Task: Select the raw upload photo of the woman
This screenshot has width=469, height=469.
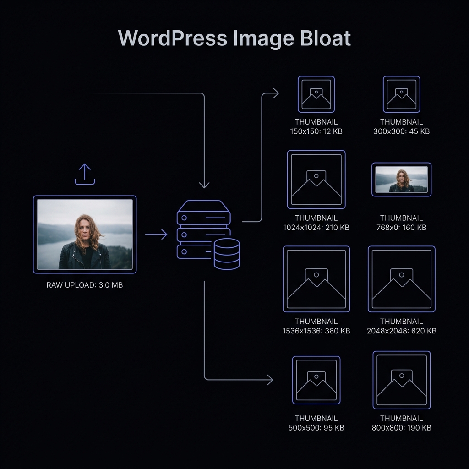Action: pyautogui.click(x=85, y=234)
